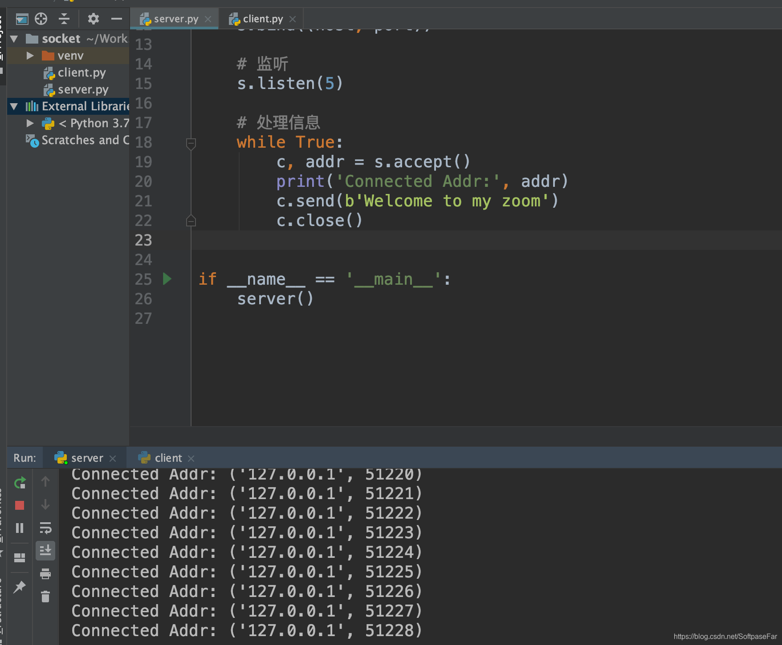
Task: Run script from line 25 gutter arrow
Action: point(167,279)
